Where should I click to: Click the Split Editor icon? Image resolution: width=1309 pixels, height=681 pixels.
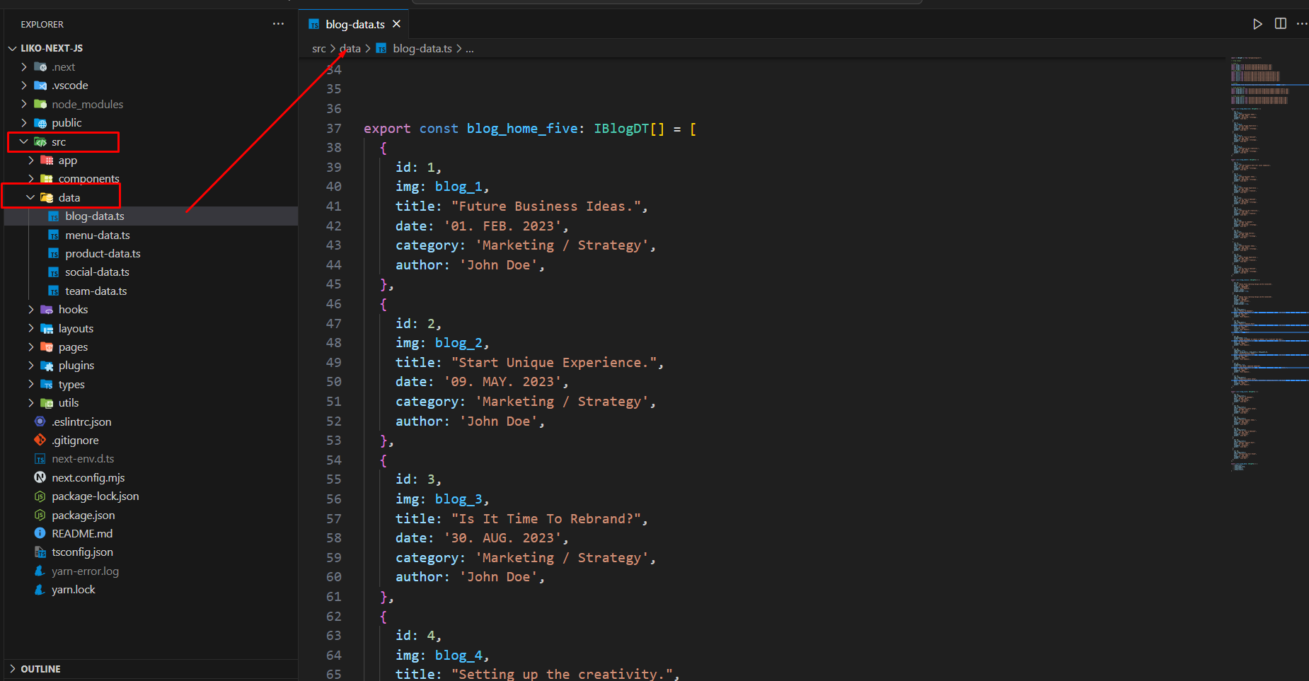[x=1280, y=24]
